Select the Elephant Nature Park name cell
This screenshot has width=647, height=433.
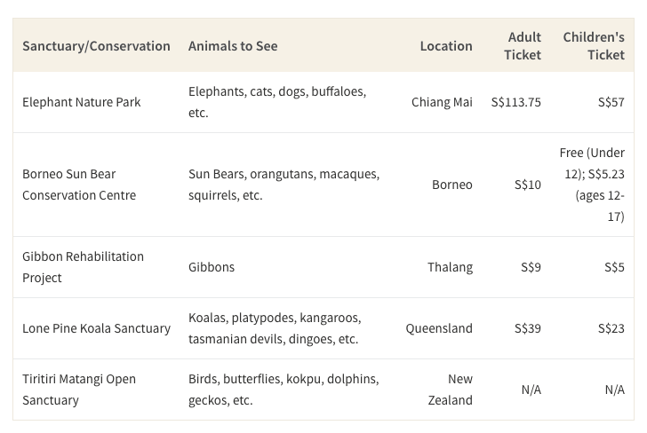[81, 102]
